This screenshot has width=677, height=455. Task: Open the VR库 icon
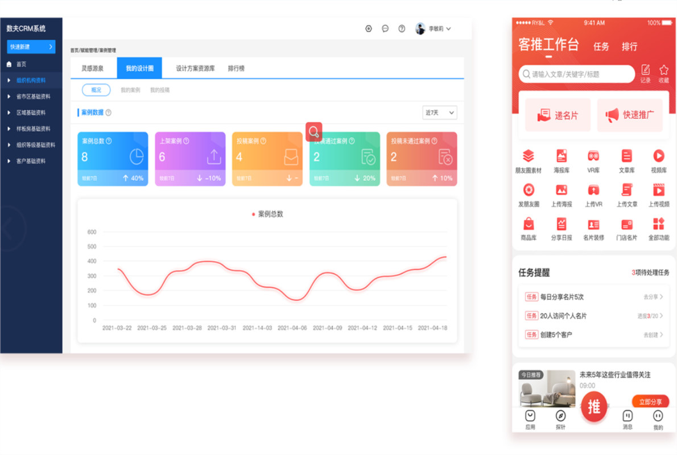(x=593, y=156)
